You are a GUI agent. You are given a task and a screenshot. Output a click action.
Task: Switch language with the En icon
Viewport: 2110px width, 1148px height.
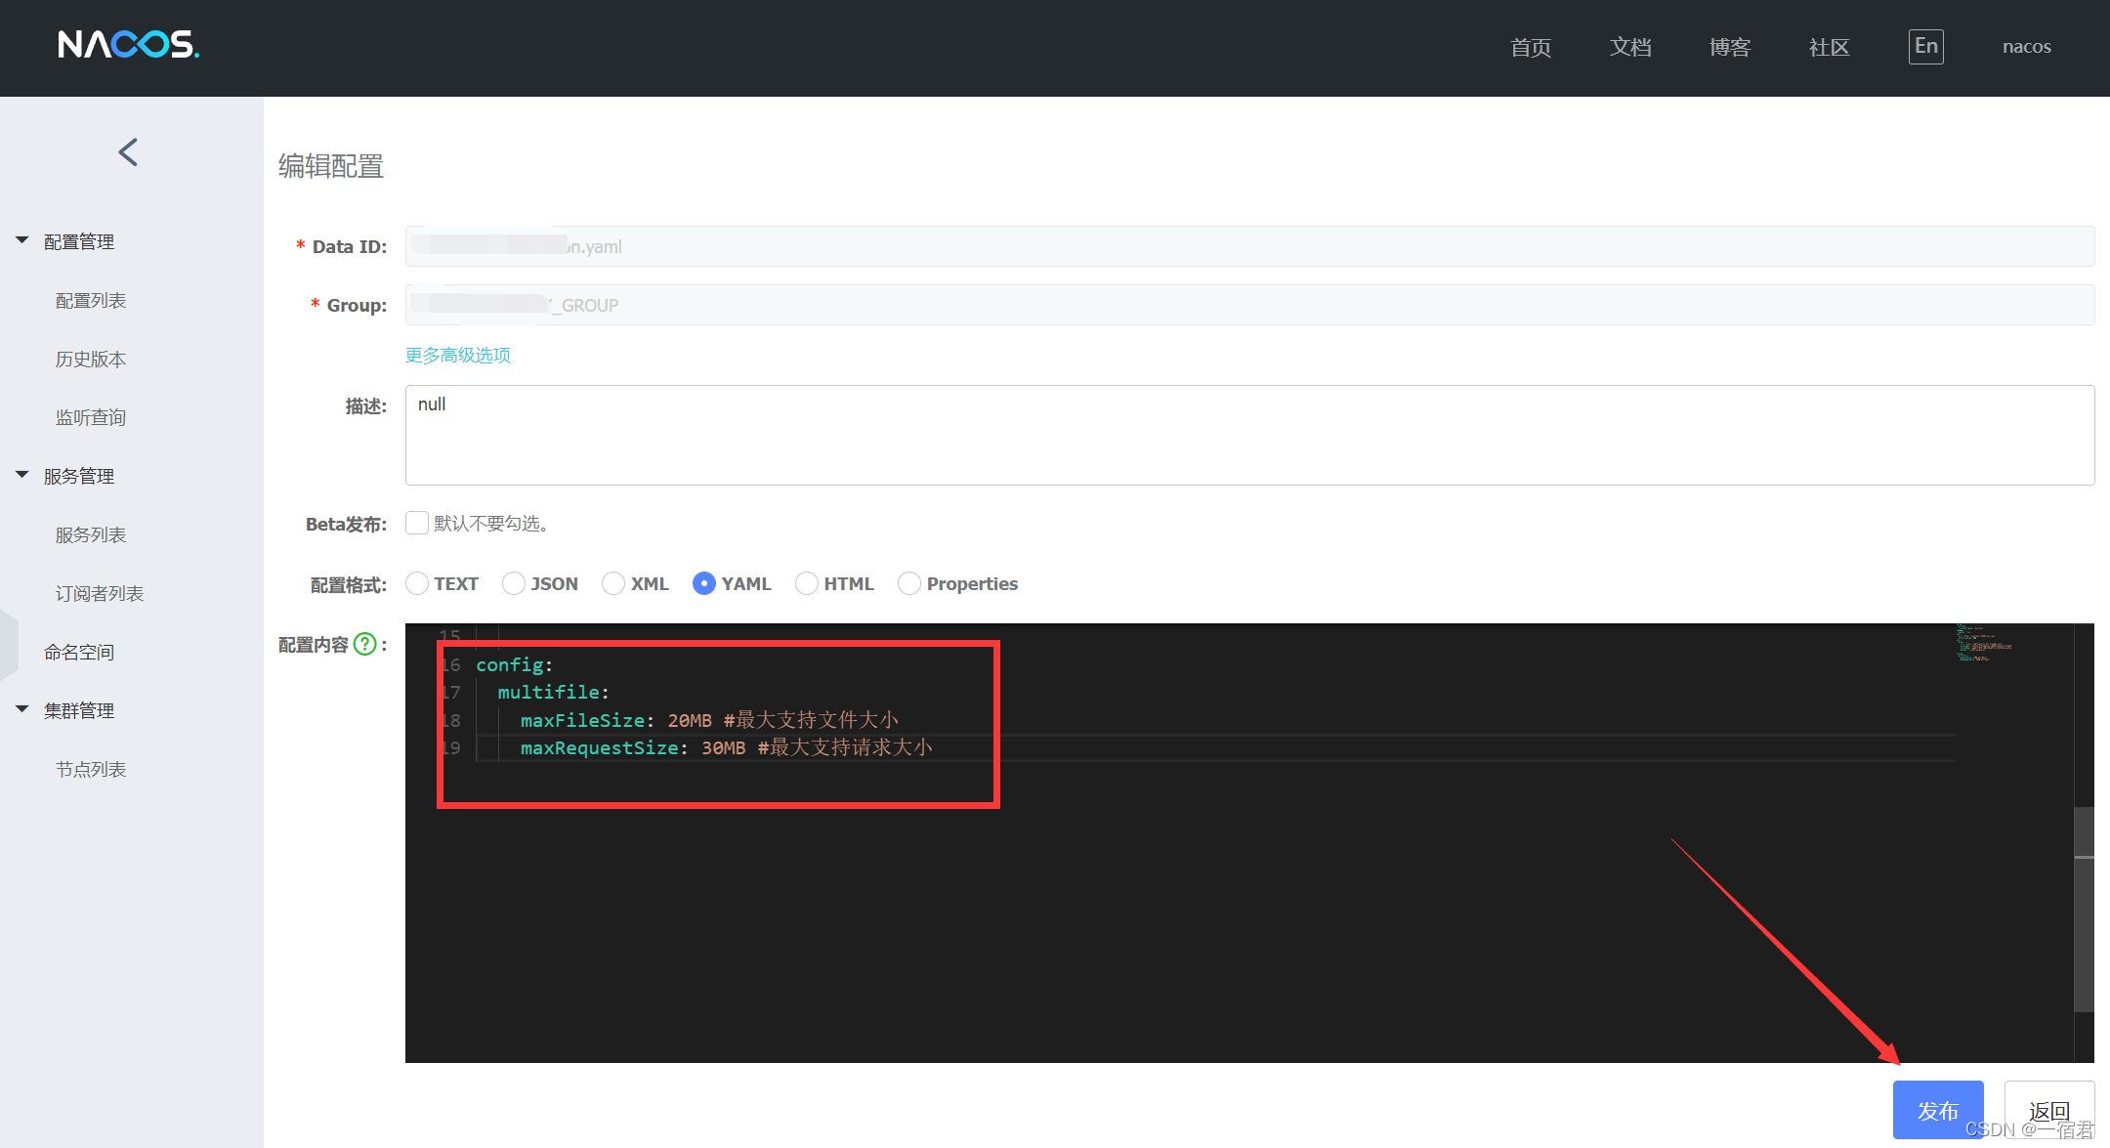(1925, 46)
